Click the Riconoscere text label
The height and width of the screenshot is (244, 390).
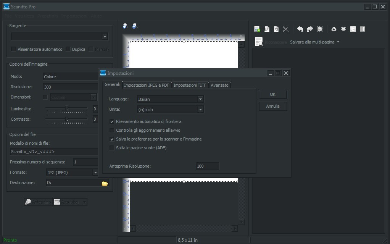click(x=276, y=42)
